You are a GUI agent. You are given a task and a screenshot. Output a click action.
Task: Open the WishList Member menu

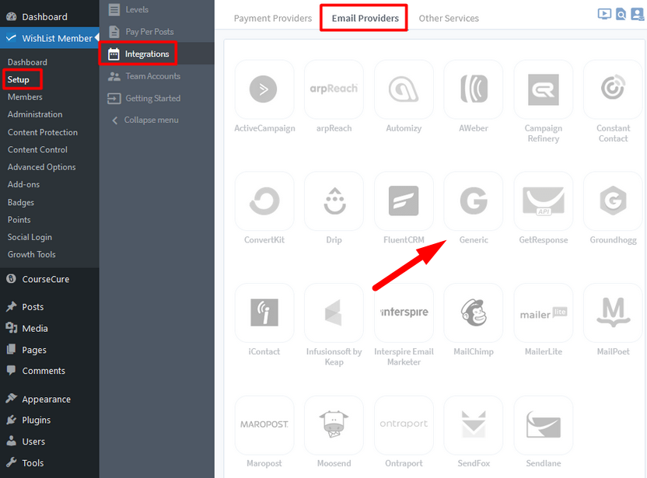(50, 38)
